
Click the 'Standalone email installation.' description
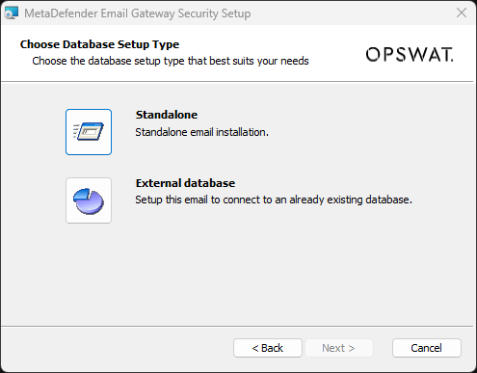(201, 132)
